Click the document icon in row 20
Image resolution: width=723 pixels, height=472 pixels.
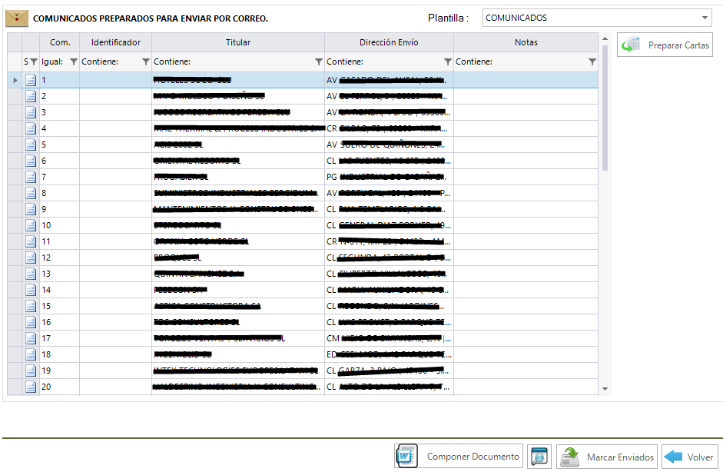(31, 387)
